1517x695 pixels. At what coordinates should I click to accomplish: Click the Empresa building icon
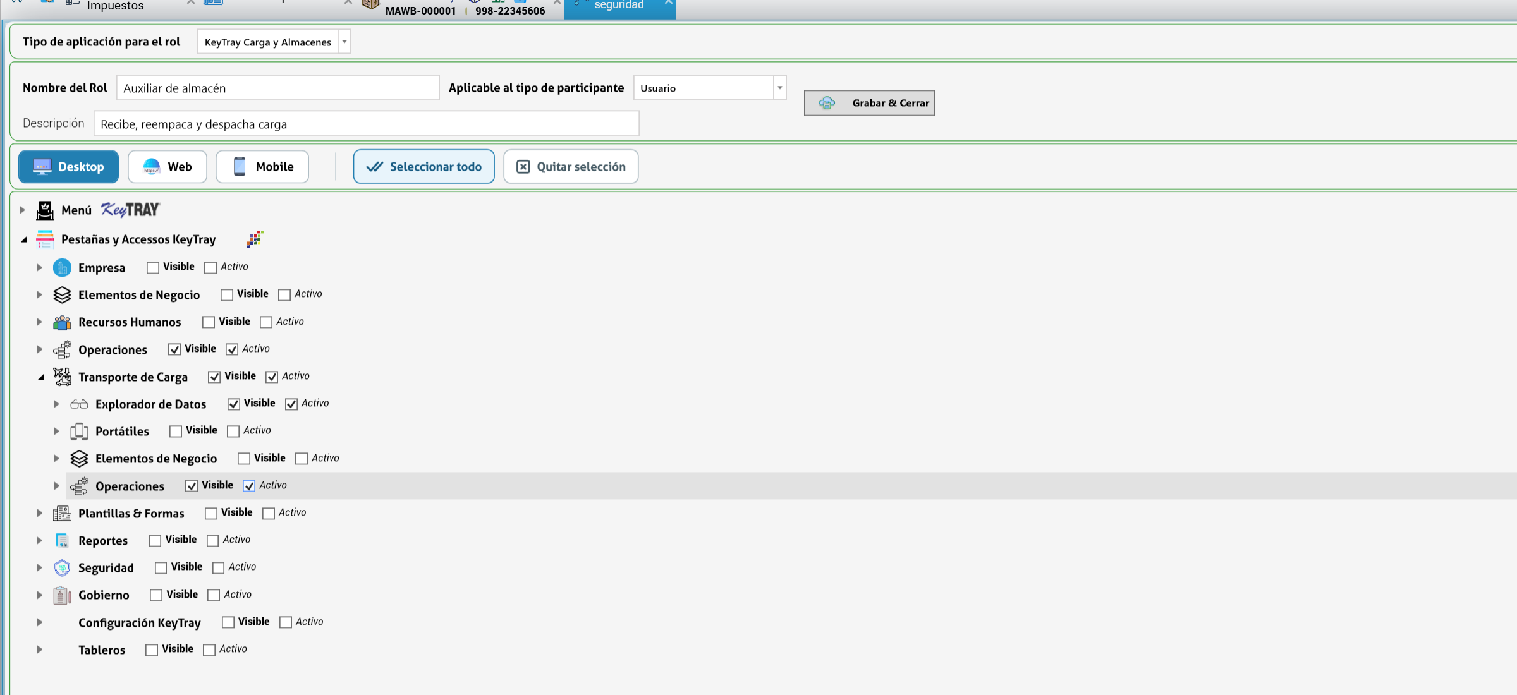62,268
